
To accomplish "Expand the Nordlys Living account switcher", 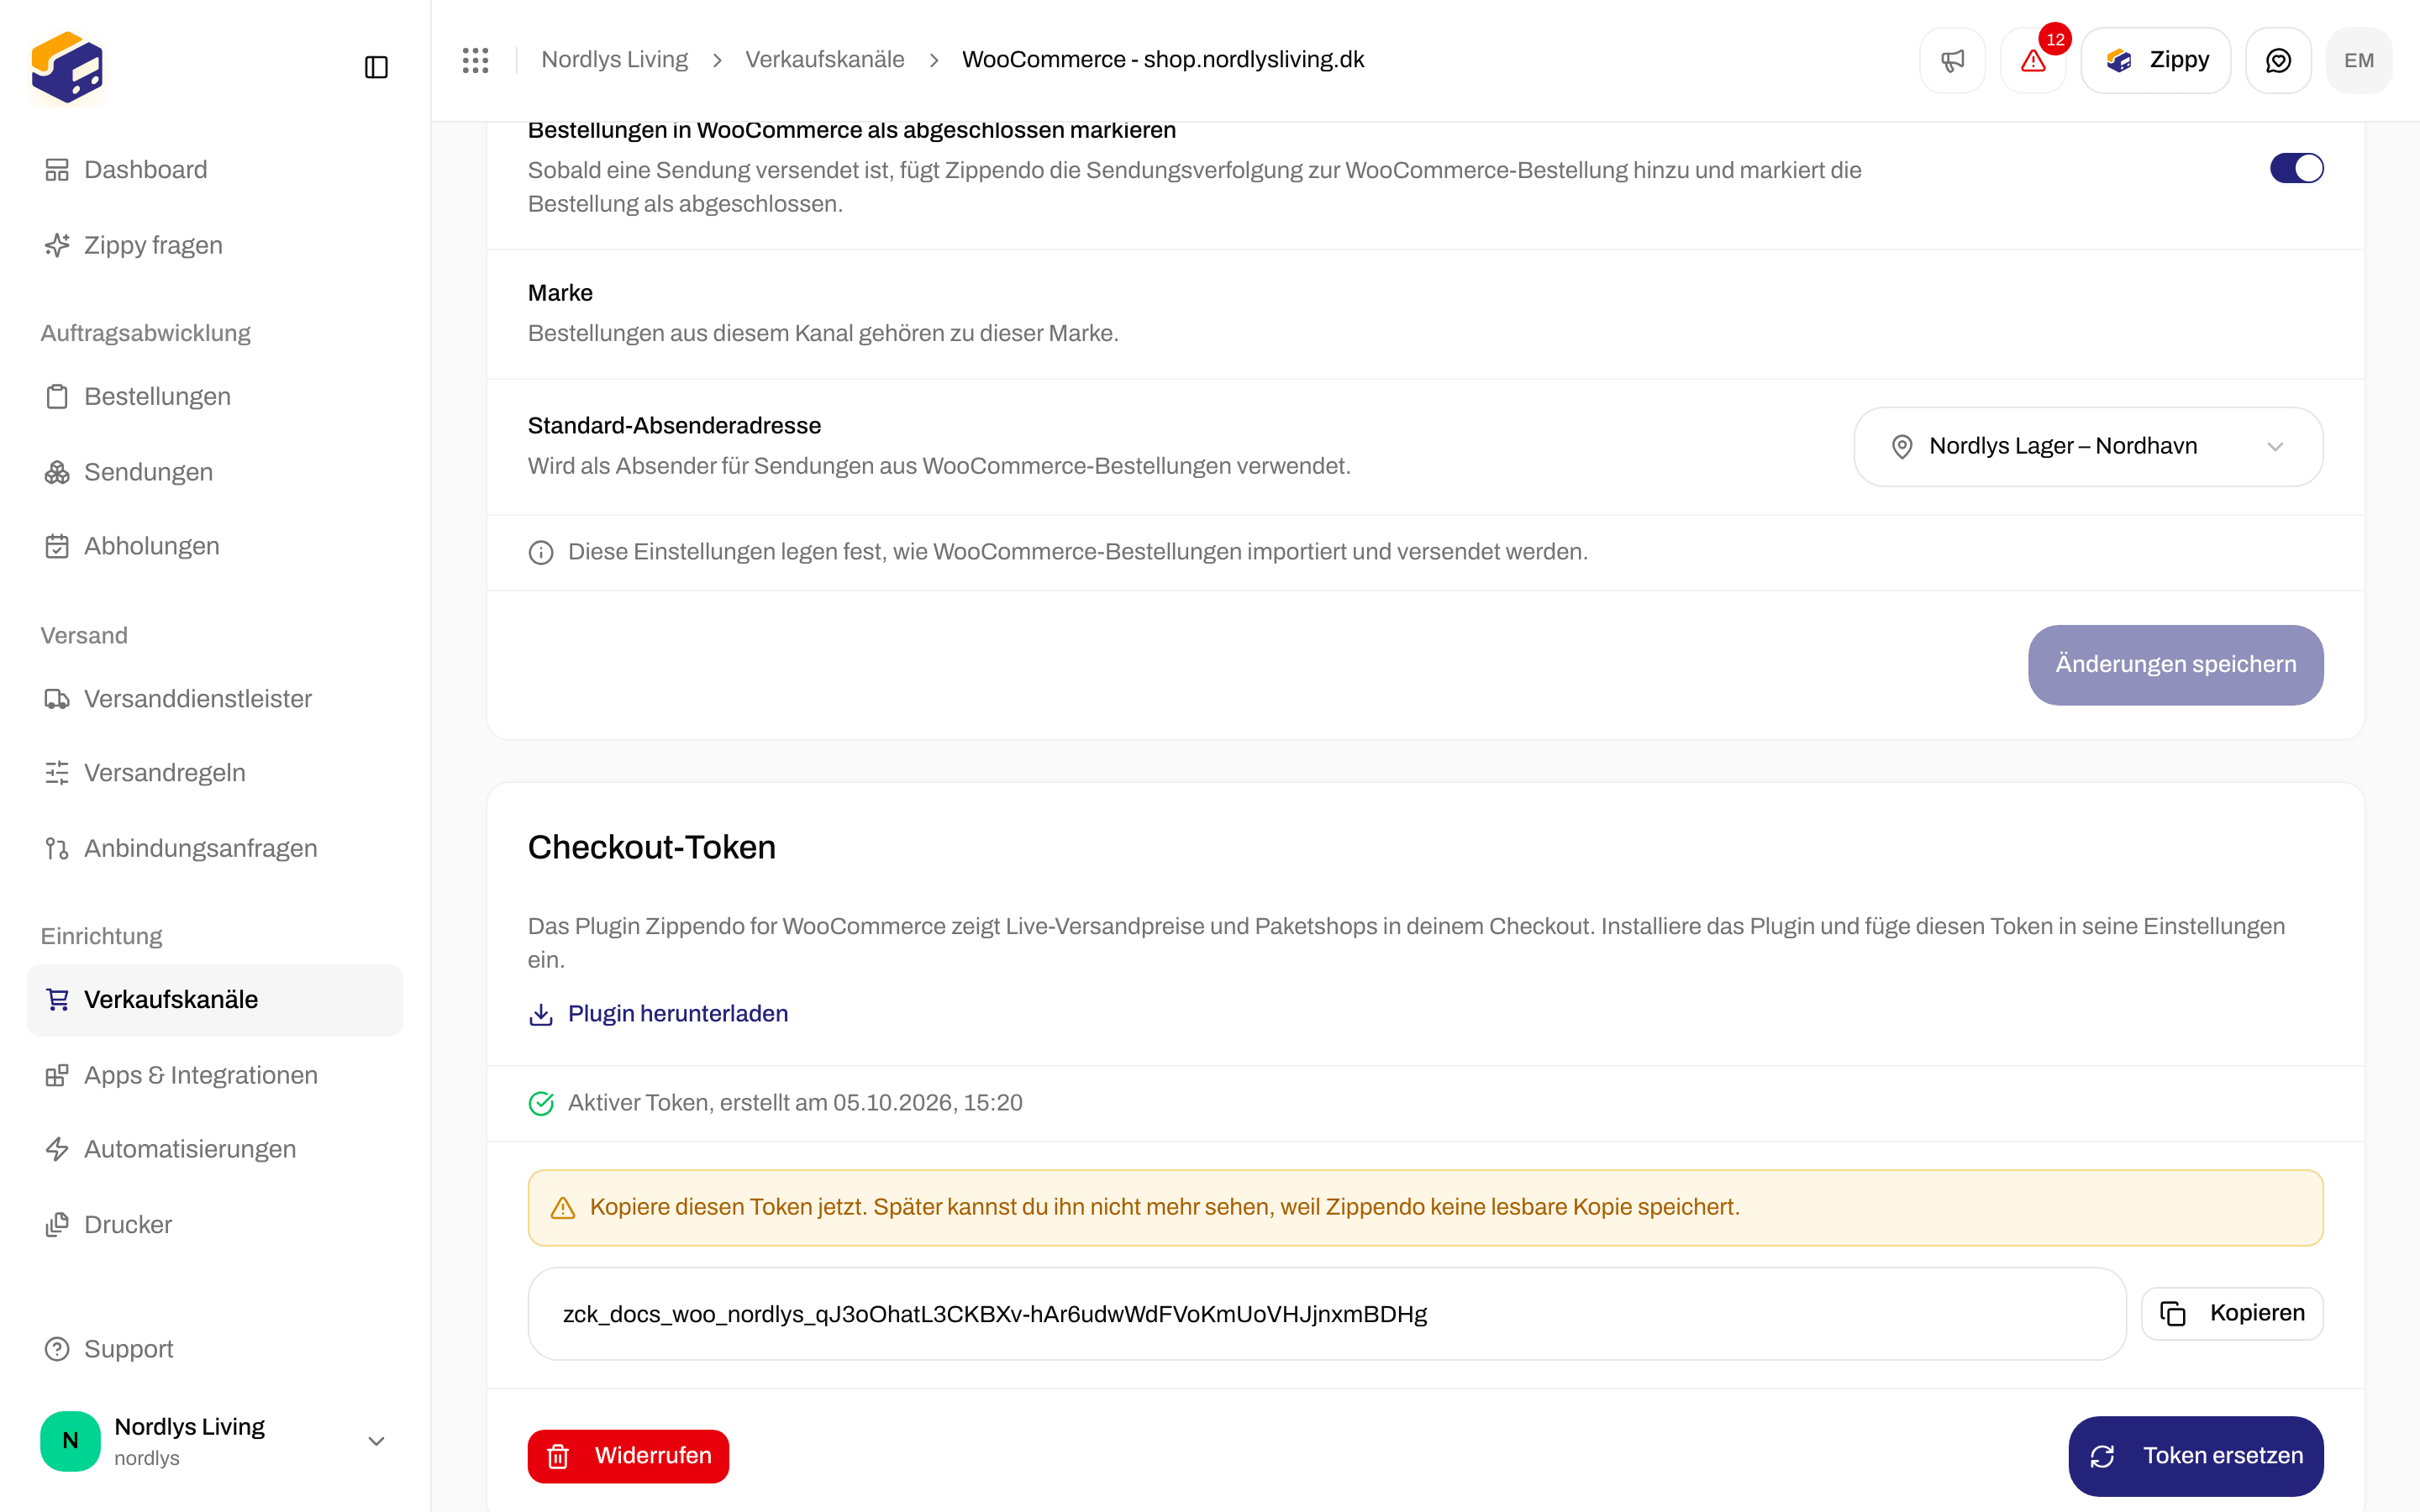I will (215, 1441).
